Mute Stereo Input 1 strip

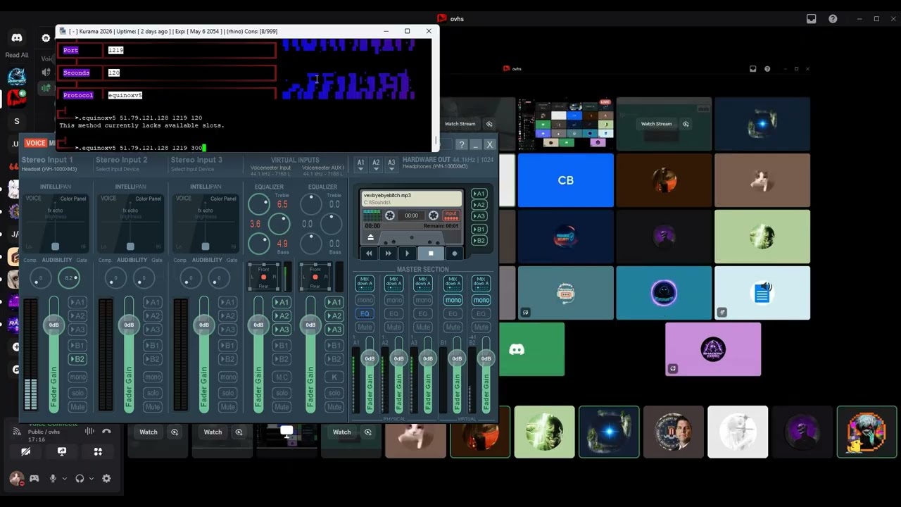click(x=77, y=407)
